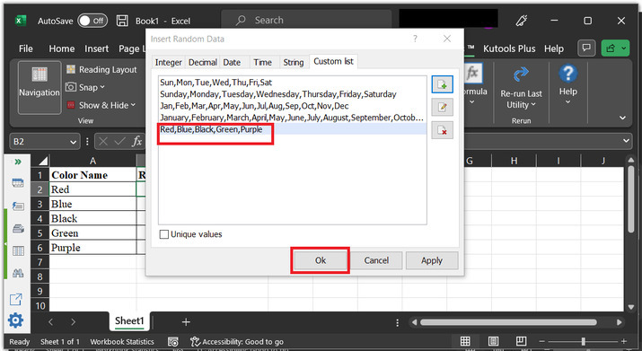Enable the Unique values checkbox
The image size is (642, 351).
coord(163,234)
